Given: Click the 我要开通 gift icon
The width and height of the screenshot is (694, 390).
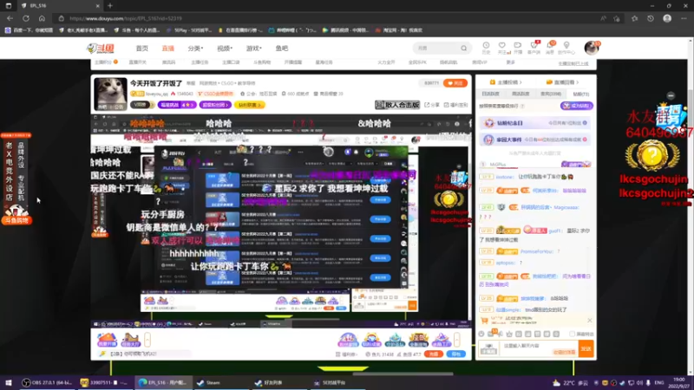Looking at the screenshot, I should [x=107, y=340].
